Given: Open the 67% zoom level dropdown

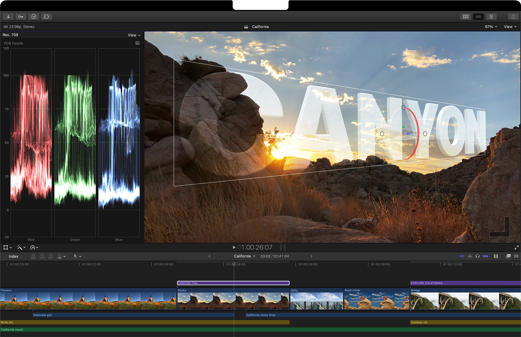Looking at the screenshot, I should [491, 27].
